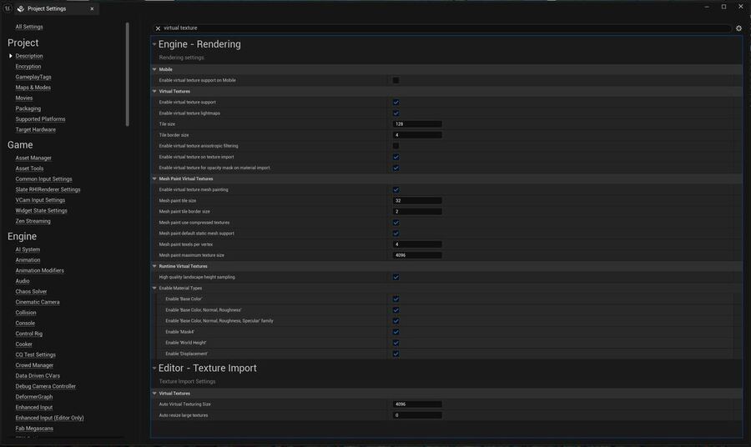Image resolution: width=751 pixels, height=447 pixels.
Task: Toggle Enable 'Mask4' checkbox
Action: pos(396,332)
